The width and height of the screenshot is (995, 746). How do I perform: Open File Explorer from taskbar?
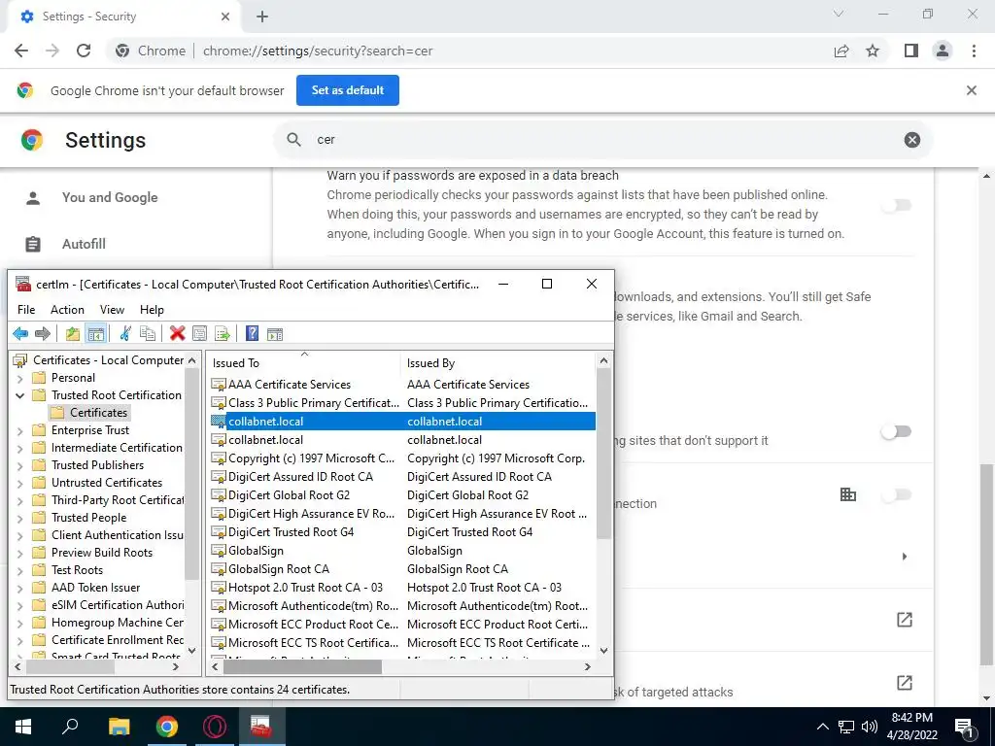(119, 727)
